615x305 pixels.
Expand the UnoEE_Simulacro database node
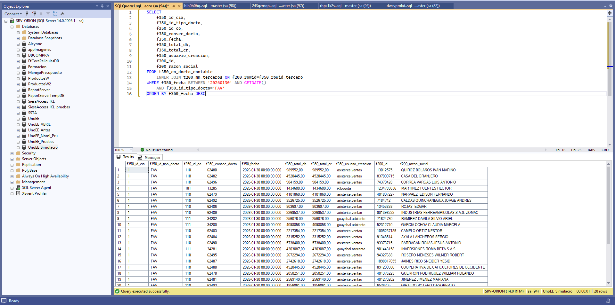point(18,148)
